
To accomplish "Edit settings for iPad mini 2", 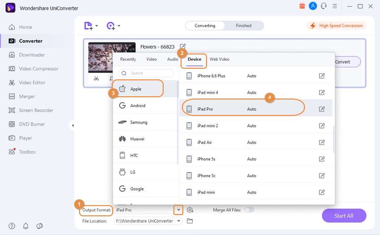I will (321, 126).
